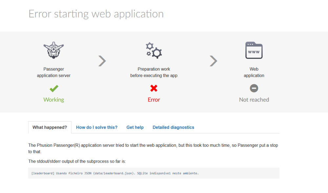Viewport: 328px width, 193px height.
Task: Click "Preparation work before executing the app" label
Action: pos(154,72)
